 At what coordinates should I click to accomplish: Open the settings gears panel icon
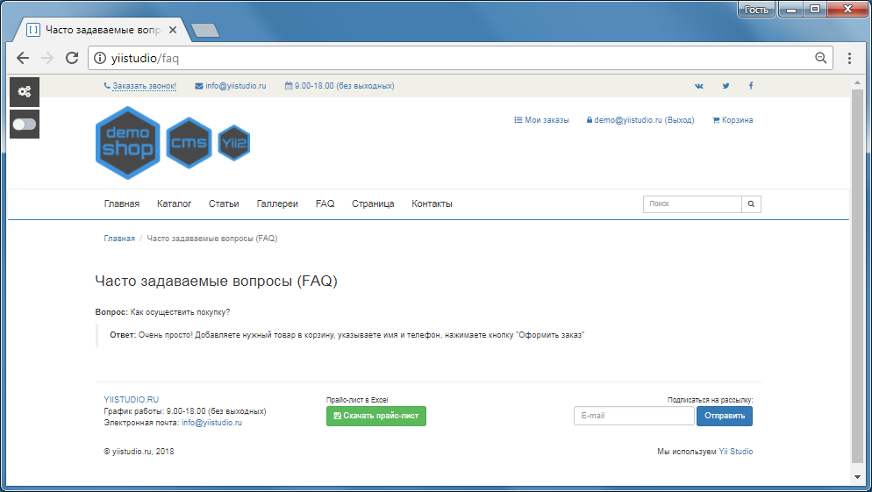pos(25,92)
